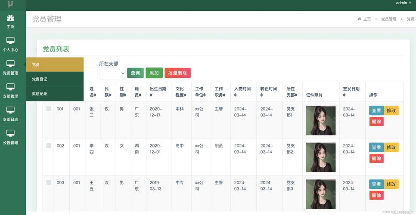Open 公告管理 sidebar icon
416x215 pixels.
(x=10, y=133)
